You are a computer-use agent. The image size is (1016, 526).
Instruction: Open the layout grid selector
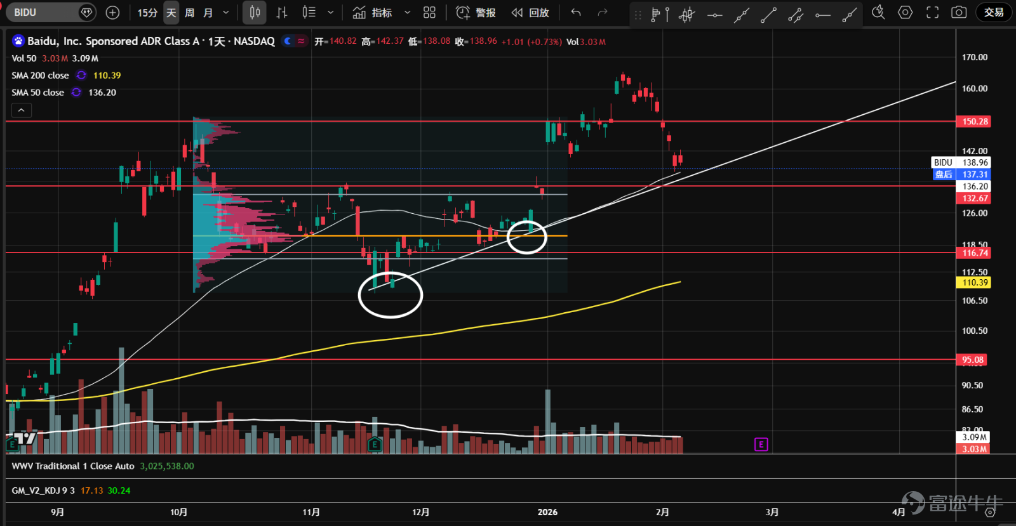pos(430,12)
